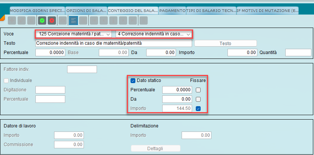Tick the Fissare checkbox beside Da
Image resolution: width=314 pixels, height=155 pixels.
pyautogui.click(x=198, y=99)
